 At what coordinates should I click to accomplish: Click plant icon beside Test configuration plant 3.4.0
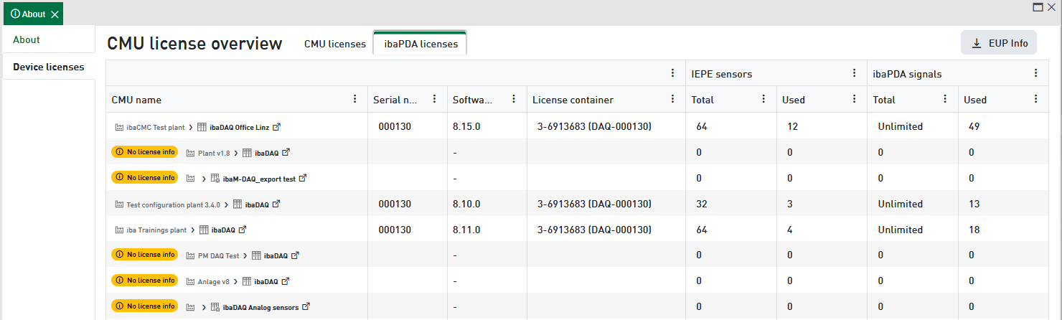pyautogui.click(x=118, y=204)
